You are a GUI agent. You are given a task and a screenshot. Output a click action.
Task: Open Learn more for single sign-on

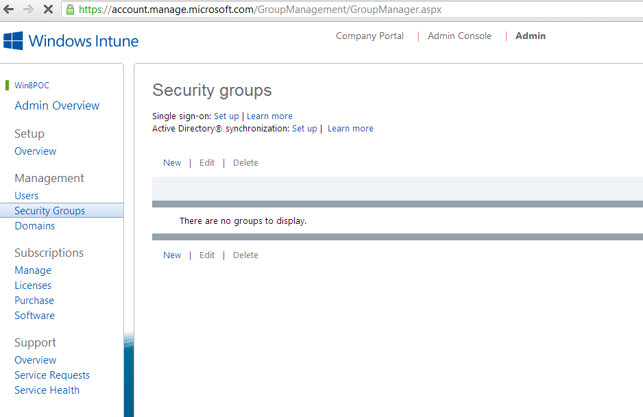[269, 116]
